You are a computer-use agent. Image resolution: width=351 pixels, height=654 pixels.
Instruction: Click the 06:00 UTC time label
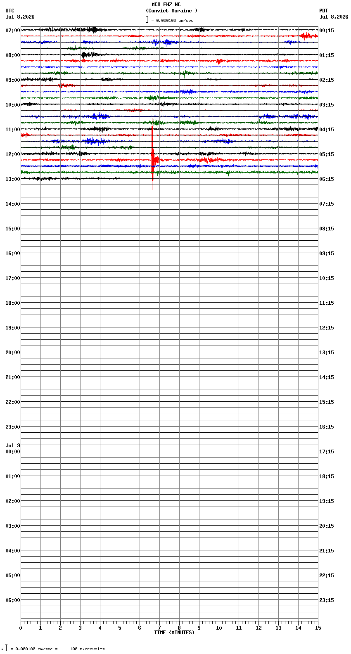(x=12, y=600)
